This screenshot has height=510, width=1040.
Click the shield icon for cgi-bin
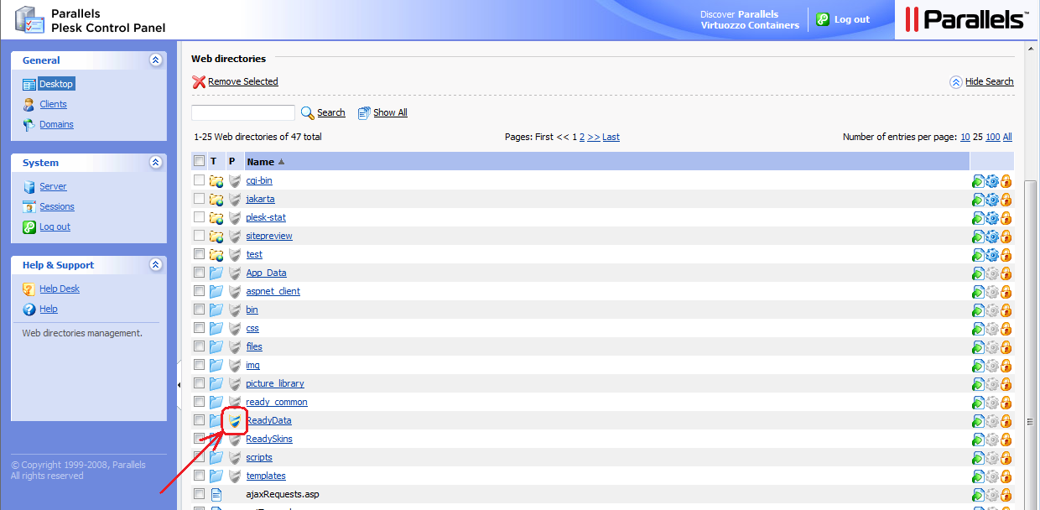pyautogui.click(x=235, y=180)
